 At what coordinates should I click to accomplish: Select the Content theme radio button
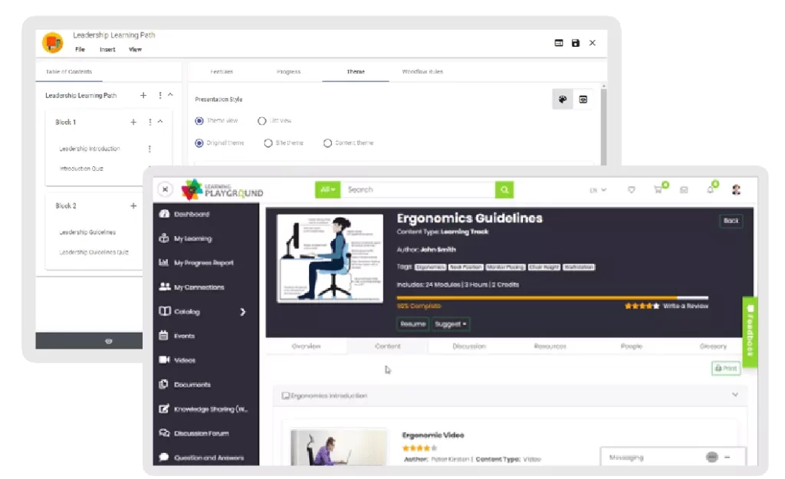(x=327, y=143)
